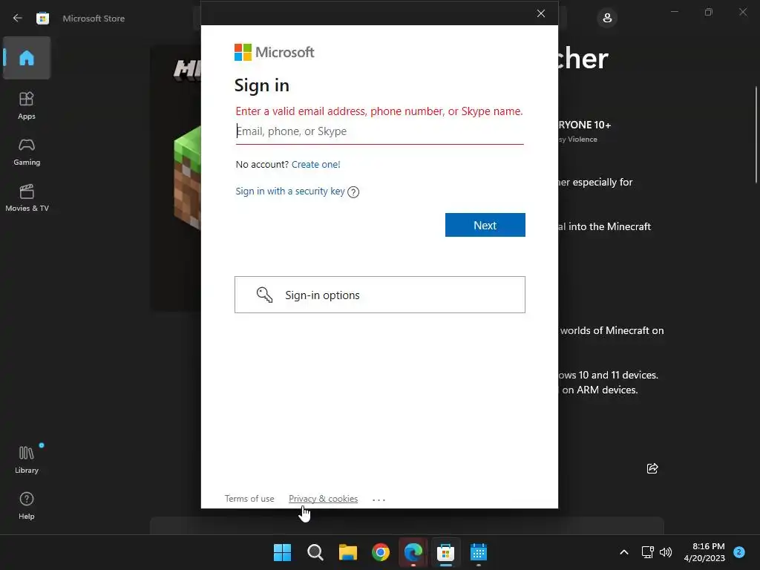This screenshot has height=570, width=760.
Task: Click the Next button
Action: click(x=485, y=225)
